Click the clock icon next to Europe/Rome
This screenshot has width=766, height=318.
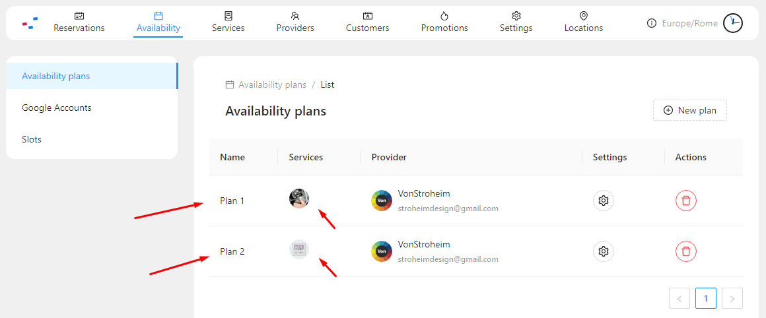click(x=733, y=23)
